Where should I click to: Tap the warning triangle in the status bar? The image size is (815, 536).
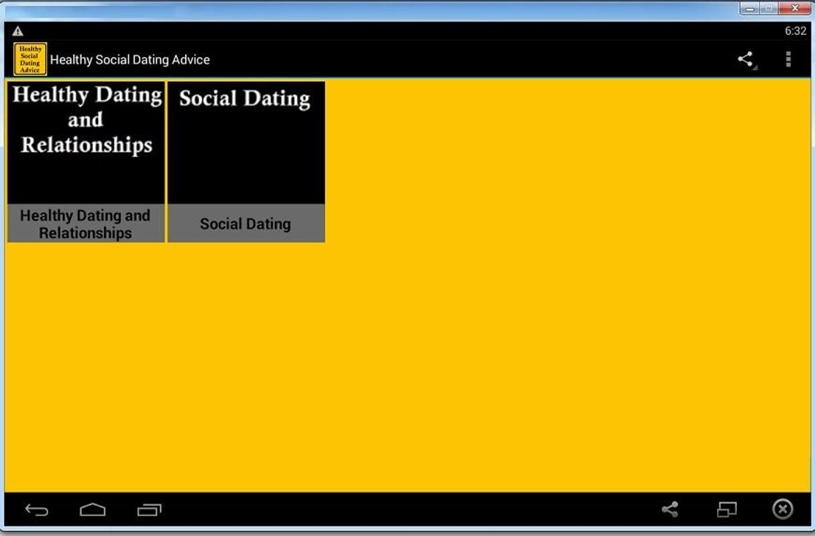tap(17, 31)
